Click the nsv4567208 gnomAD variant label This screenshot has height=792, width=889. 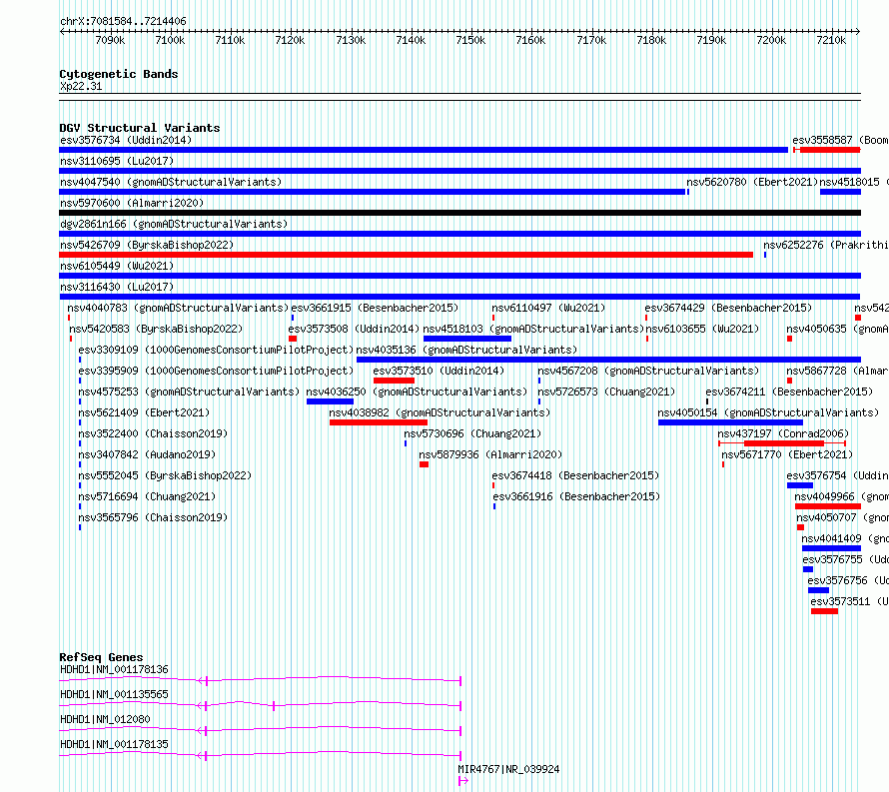click(648, 371)
